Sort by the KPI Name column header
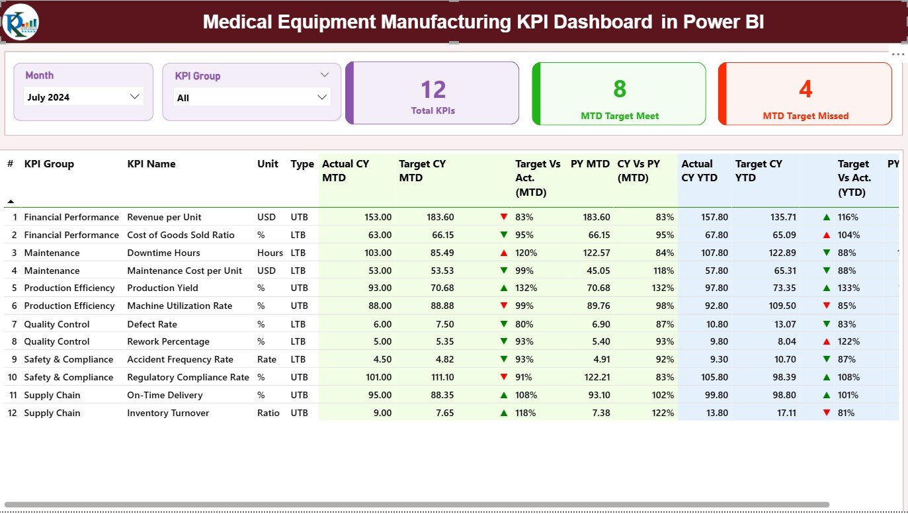 (151, 164)
